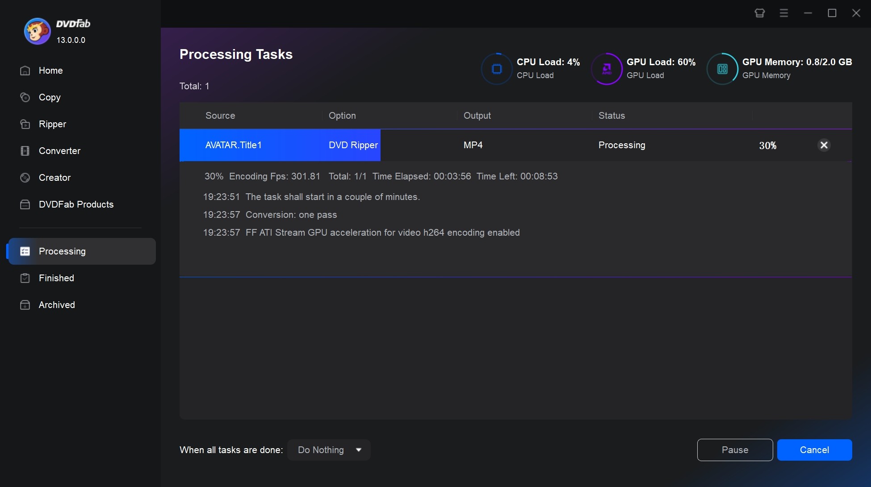Click the Processing tasks icon
Screen dimensions: 871x487
point(24,250)
